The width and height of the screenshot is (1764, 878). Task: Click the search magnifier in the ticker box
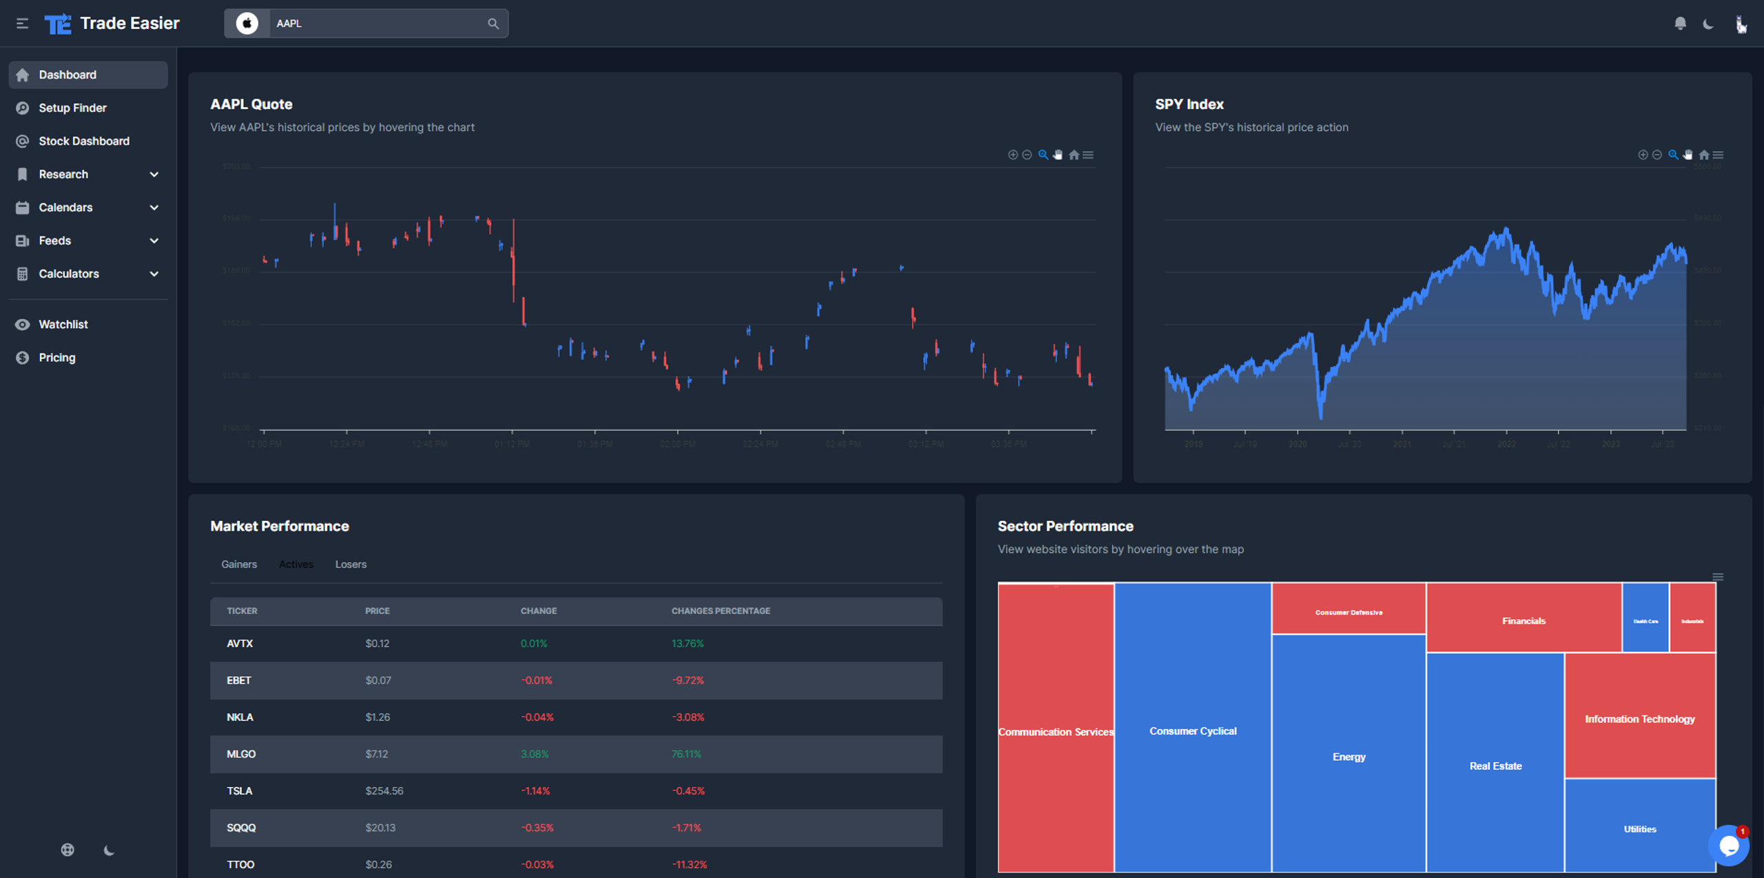click(x=493, y=23)
